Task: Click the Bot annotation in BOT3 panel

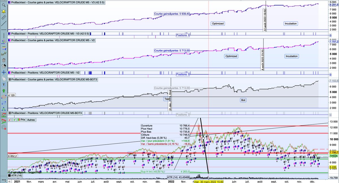Action: [x=243, y=100]
